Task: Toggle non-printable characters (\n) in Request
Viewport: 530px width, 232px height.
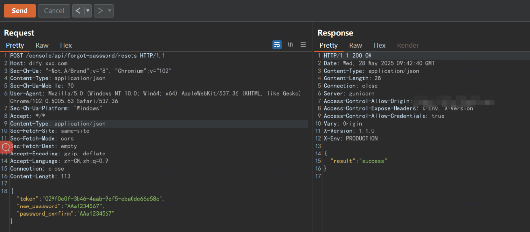Action: tap(291, 45)
